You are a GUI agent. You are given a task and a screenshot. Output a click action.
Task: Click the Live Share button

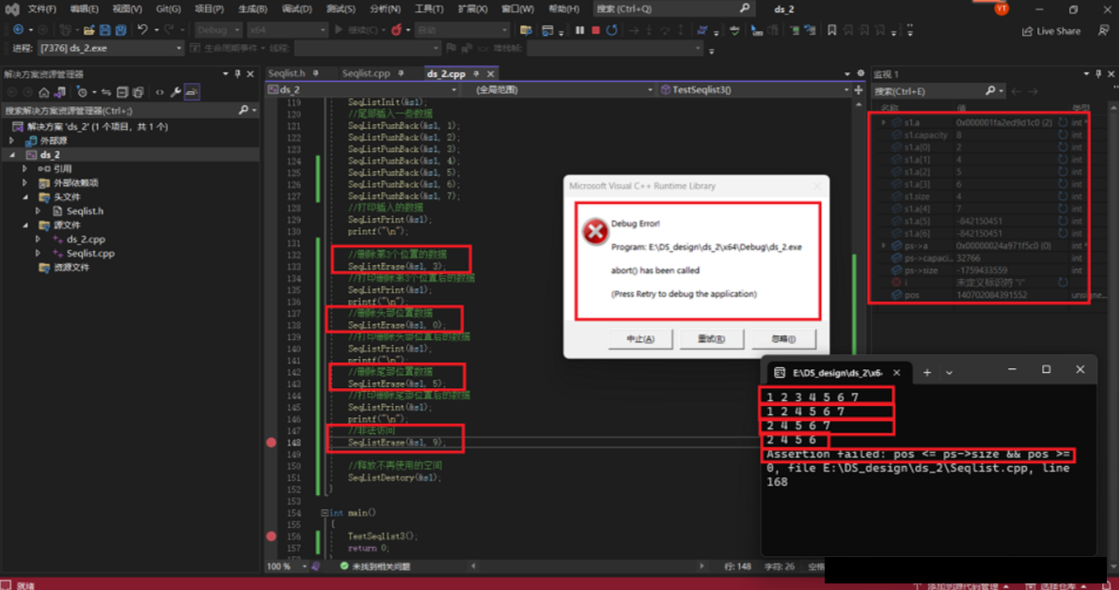[x=1051, y=31]
